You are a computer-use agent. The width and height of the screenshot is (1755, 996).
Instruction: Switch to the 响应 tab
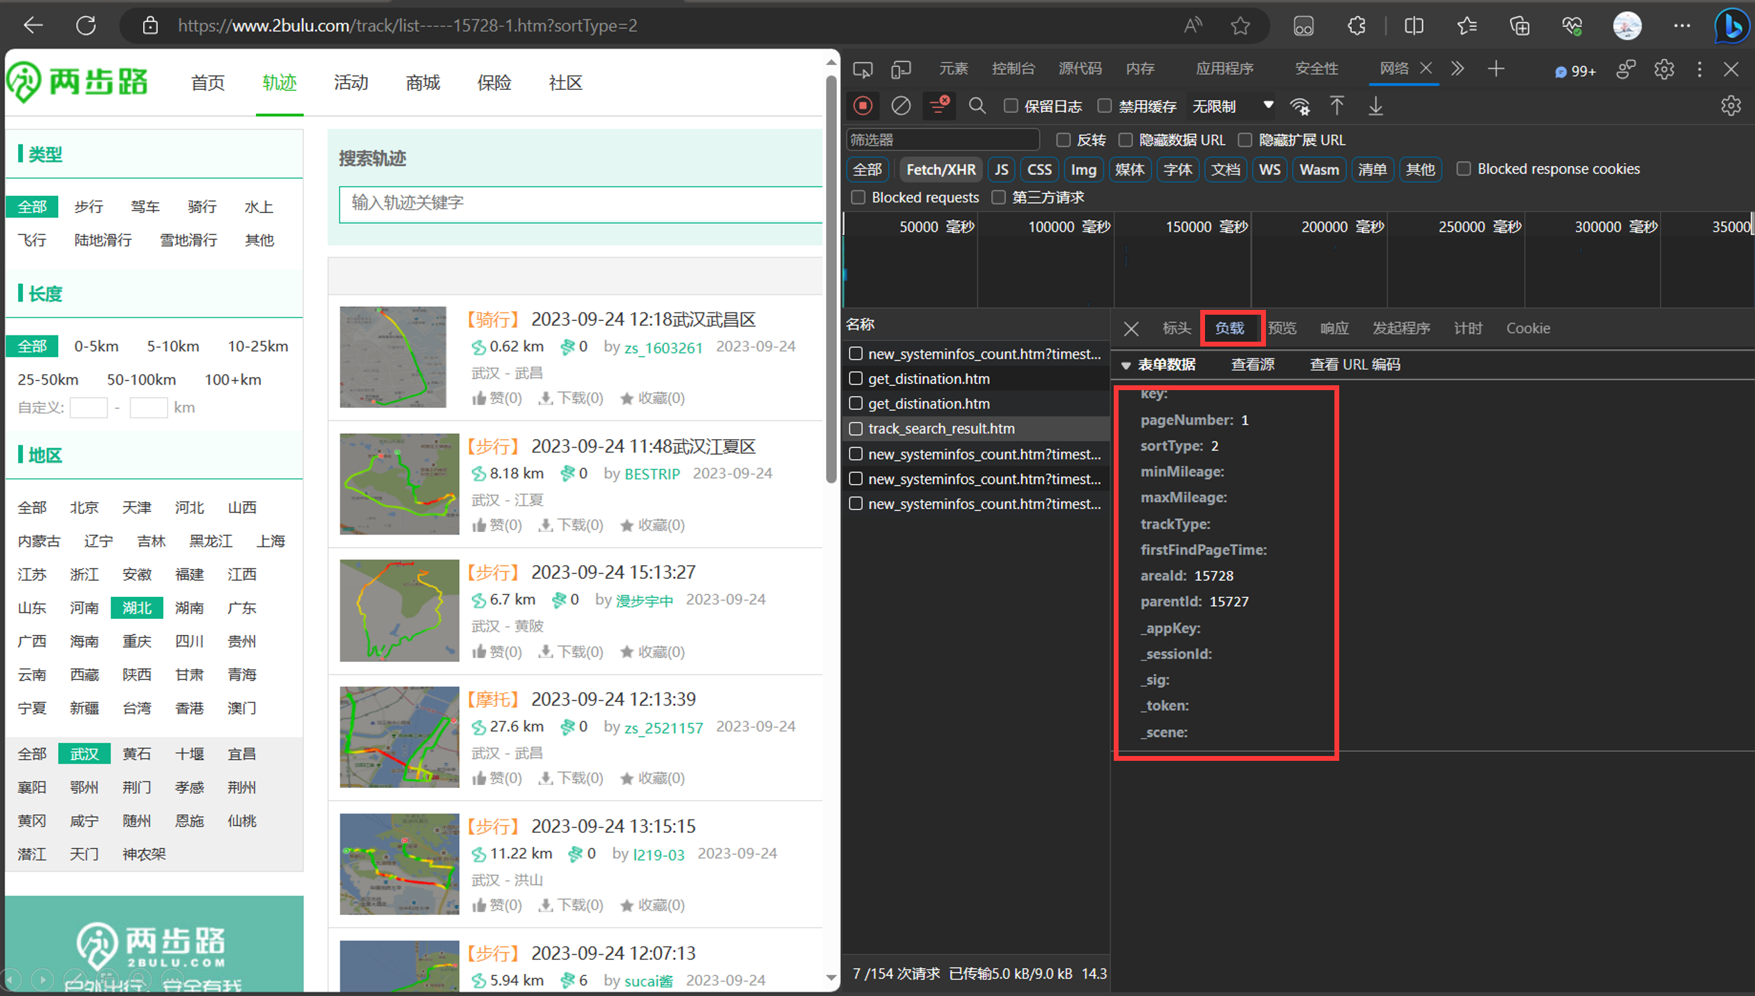click(1334, 329)
